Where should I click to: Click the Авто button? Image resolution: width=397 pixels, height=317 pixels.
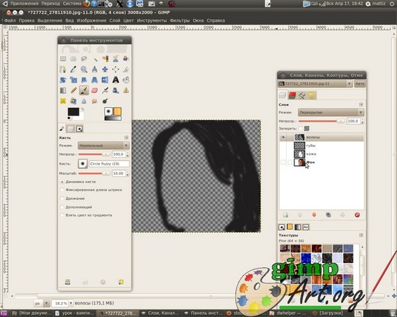(359, 83)
